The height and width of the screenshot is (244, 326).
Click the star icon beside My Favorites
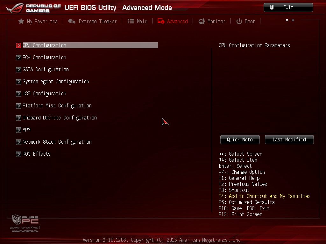click(21, 21)
